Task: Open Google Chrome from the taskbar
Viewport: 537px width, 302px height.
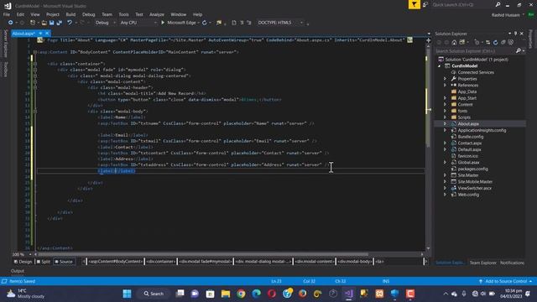Action: coord(241,294)
